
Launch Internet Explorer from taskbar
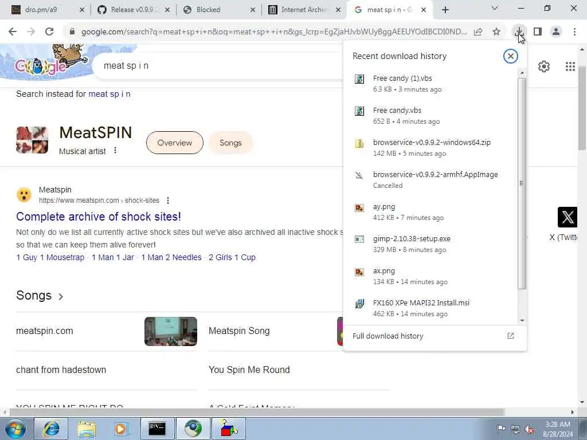(51, 429)
